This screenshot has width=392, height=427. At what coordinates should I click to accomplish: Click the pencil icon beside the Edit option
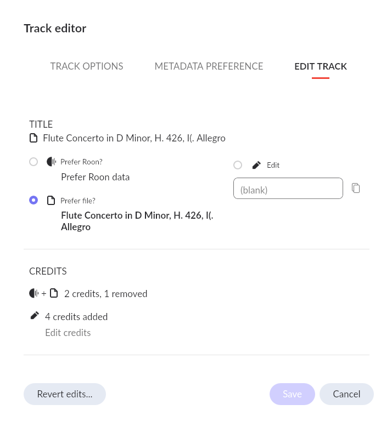tap(256, 165)
